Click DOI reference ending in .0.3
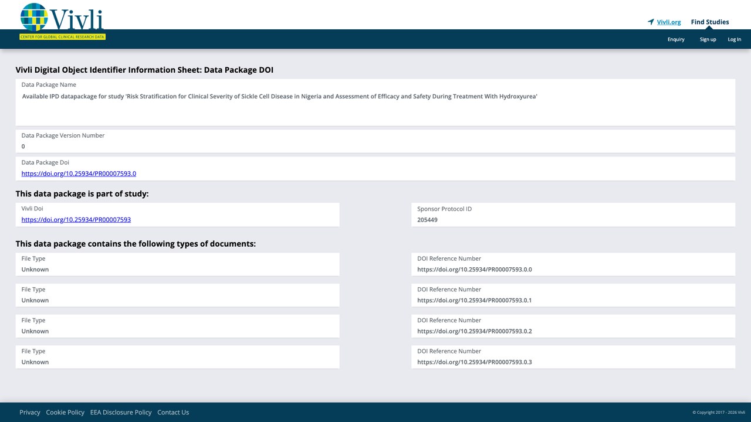Image resolution: width=751 pixels, height=422 pixels. point(475,362)
